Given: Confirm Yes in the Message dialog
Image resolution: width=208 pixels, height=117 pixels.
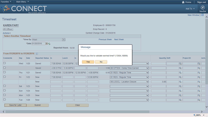Looking at the screenshot, I should (88, 62).
